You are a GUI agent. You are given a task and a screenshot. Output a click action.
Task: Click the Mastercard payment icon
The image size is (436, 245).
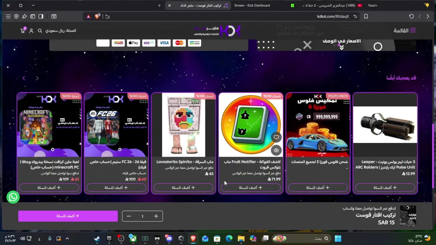(179, 43)
